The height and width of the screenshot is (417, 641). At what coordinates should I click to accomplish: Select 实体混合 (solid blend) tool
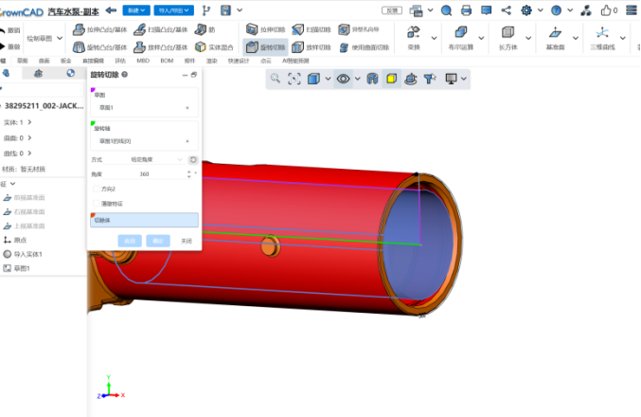coord(214,47)
